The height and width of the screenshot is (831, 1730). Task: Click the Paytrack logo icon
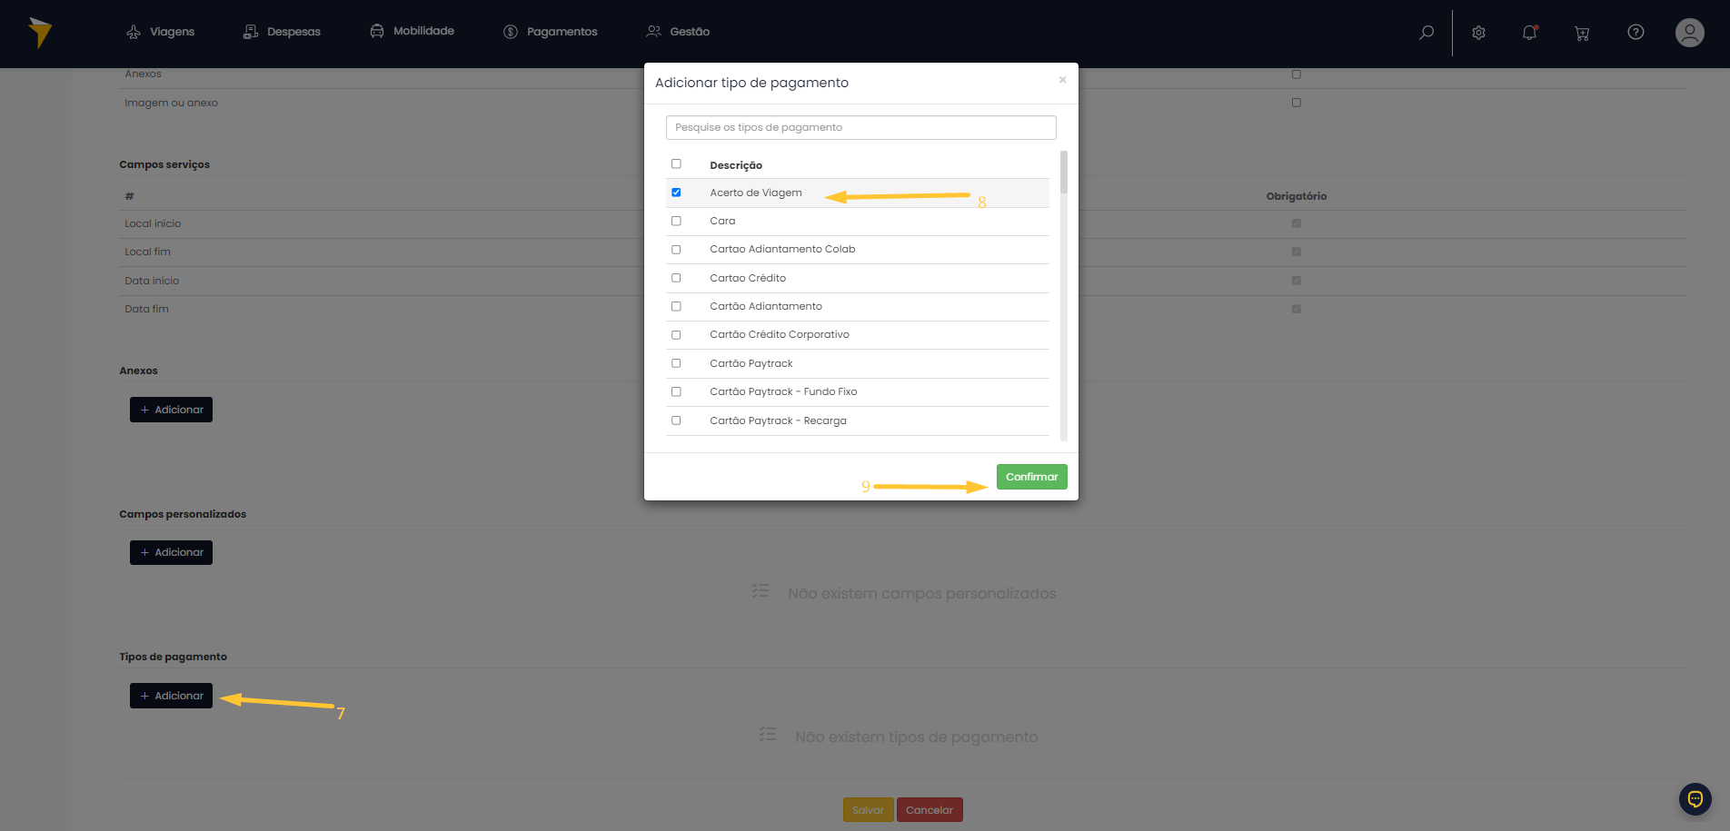[x=39, y=33]
